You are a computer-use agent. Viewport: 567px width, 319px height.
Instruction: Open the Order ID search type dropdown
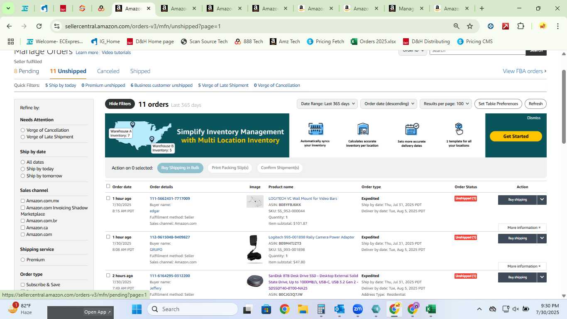[x=413, y=51]
